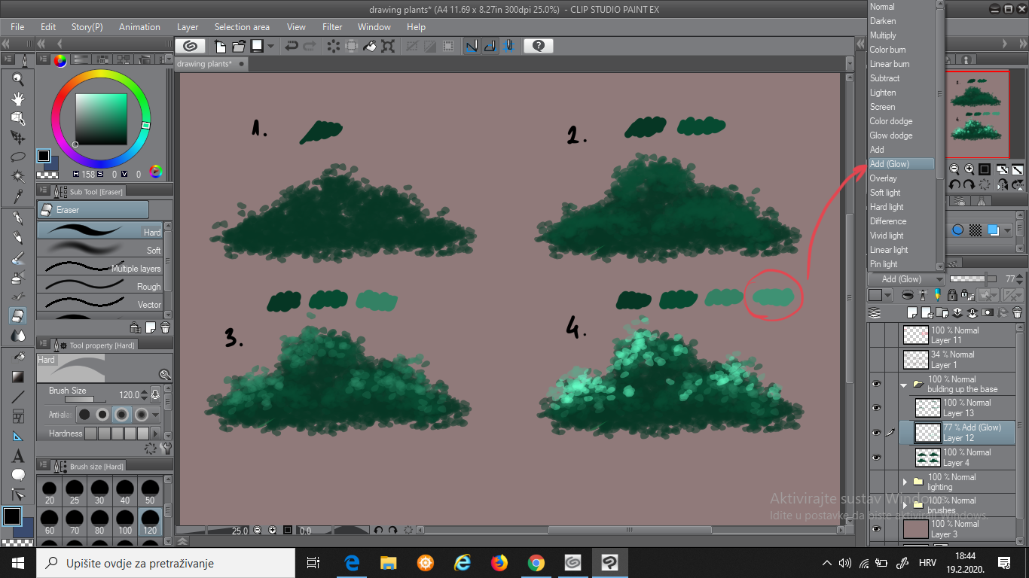Select the Eyedropper tool
Image resolution: width=1029 pixels, height=578 pixels.
point(18,196)
